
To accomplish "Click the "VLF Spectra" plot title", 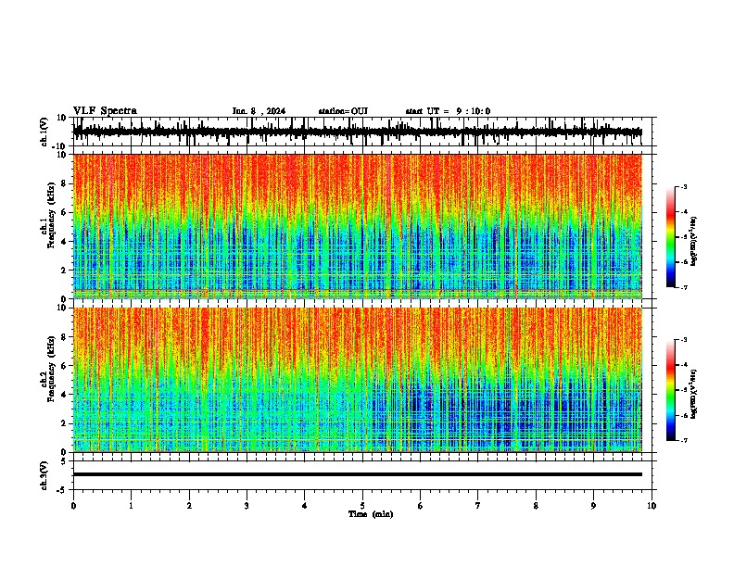I will click(x=105, y=111).
